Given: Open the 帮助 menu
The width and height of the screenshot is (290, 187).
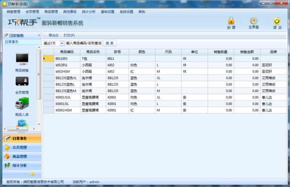Looking at the screenshot, I should click(x=142, y=11).
